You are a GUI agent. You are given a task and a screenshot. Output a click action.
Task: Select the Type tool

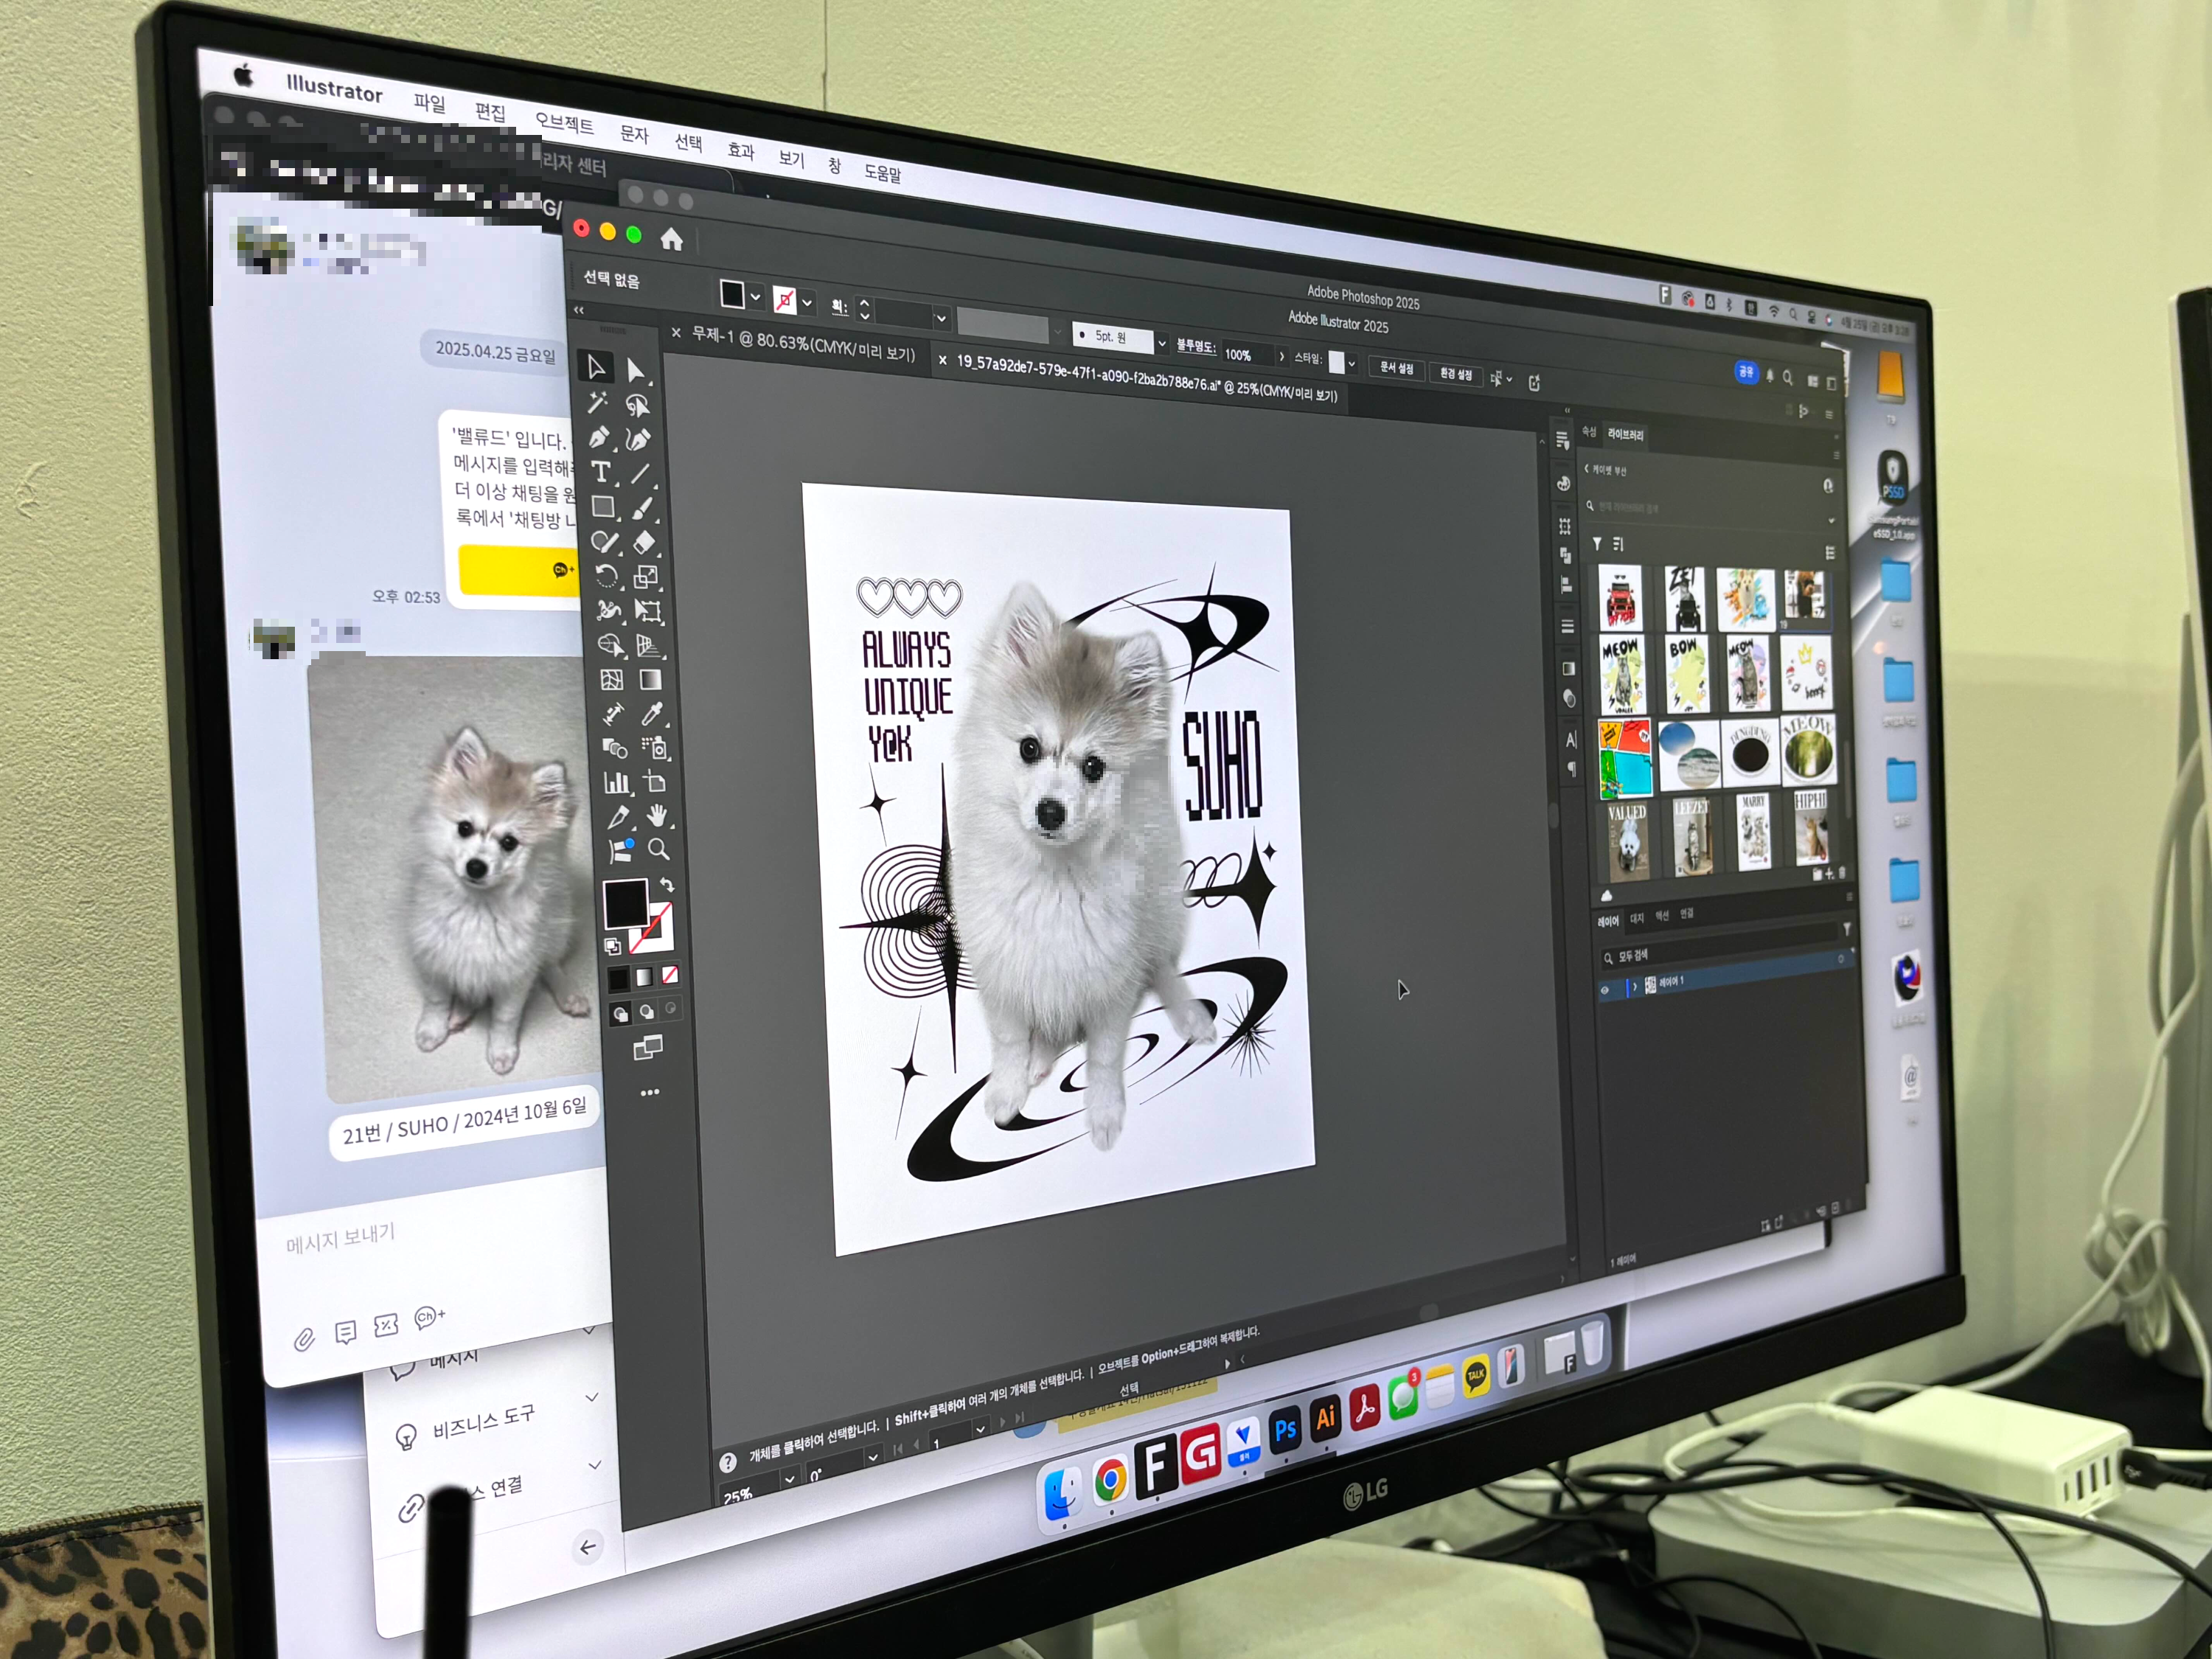(x=600, y=472)
